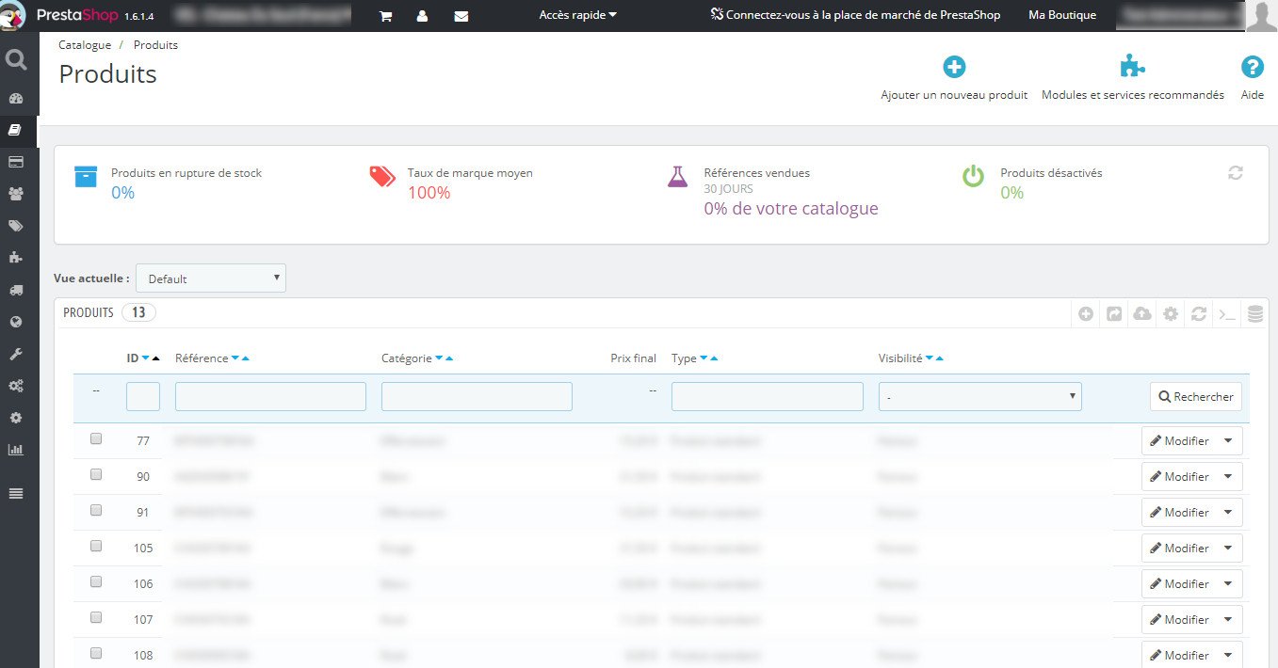Click the export arrow icon in products panel

click(x=1114, y=314)
